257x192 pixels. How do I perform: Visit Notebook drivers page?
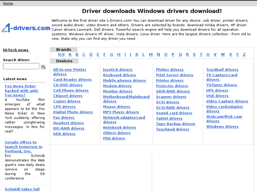(x=119, y=128)
